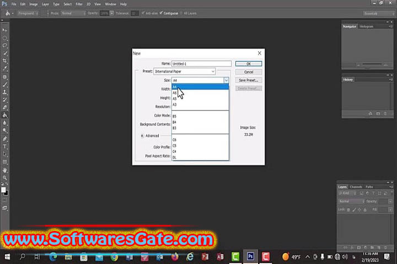Open the fill source Foreground dropdown
The width and height of the screenshot is (397, 264).
(28, 13)
